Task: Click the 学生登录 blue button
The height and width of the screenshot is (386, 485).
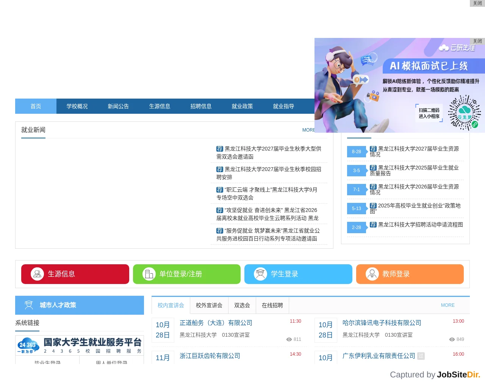Action: coord(298,274)
